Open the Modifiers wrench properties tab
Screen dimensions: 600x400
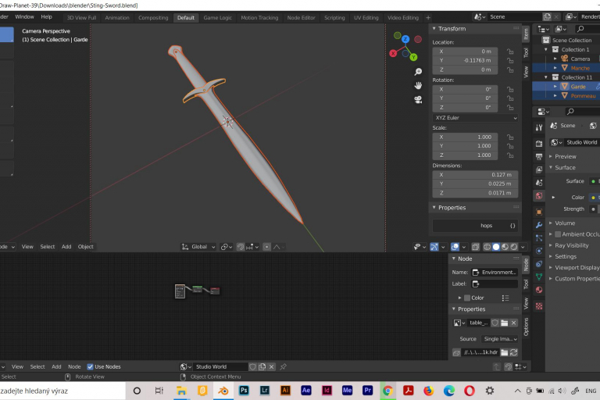click(539, 225)
